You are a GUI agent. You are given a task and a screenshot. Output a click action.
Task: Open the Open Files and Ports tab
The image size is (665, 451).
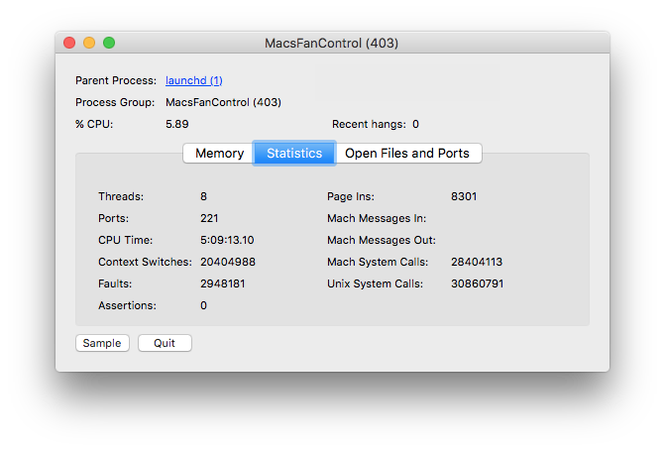click(407, 154)
